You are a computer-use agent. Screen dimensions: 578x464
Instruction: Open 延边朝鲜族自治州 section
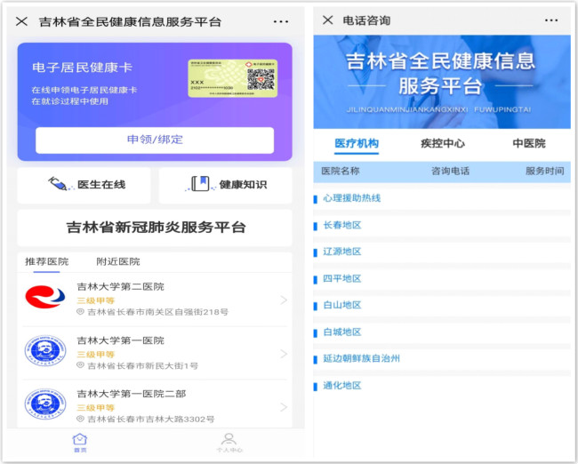click(x=442, y=359)
